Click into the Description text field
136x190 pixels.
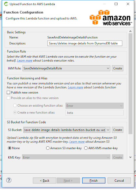[x=85, y=43]
